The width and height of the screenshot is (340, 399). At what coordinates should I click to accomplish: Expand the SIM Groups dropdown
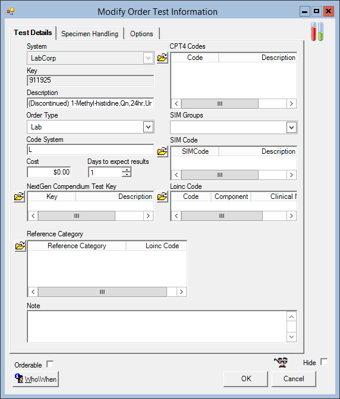click(x=291, y=128)
